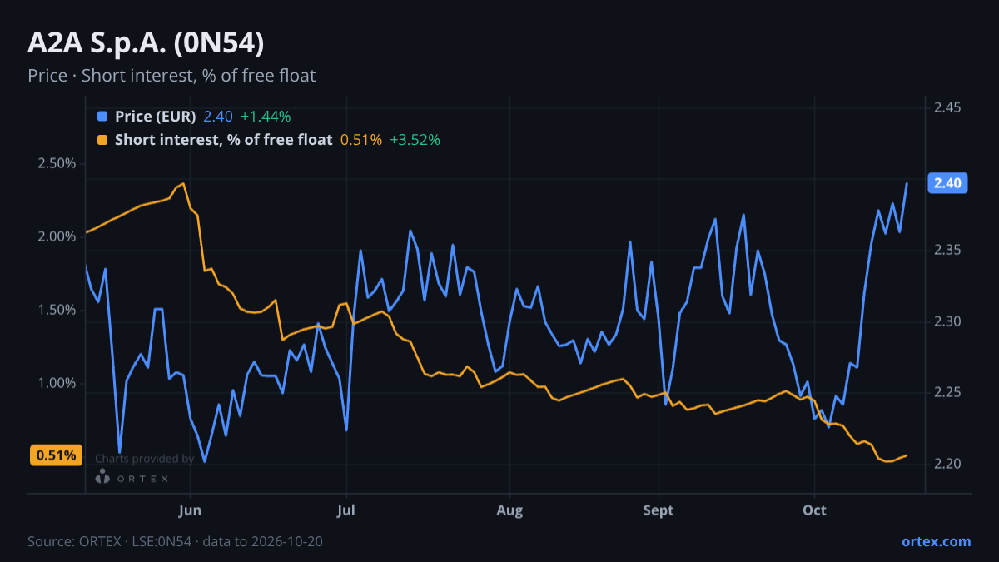Click the blue Price legend color swatch
This screenshot has height=562, width=999.
click(x=102, y=117)
